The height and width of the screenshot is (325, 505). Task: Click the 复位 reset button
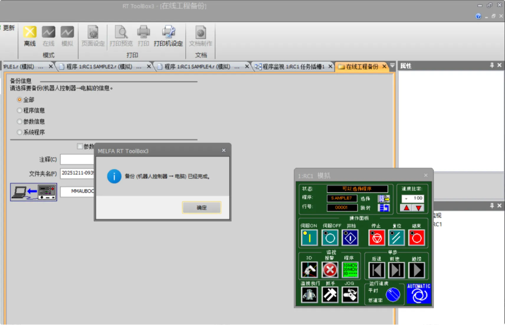(396, 238)
